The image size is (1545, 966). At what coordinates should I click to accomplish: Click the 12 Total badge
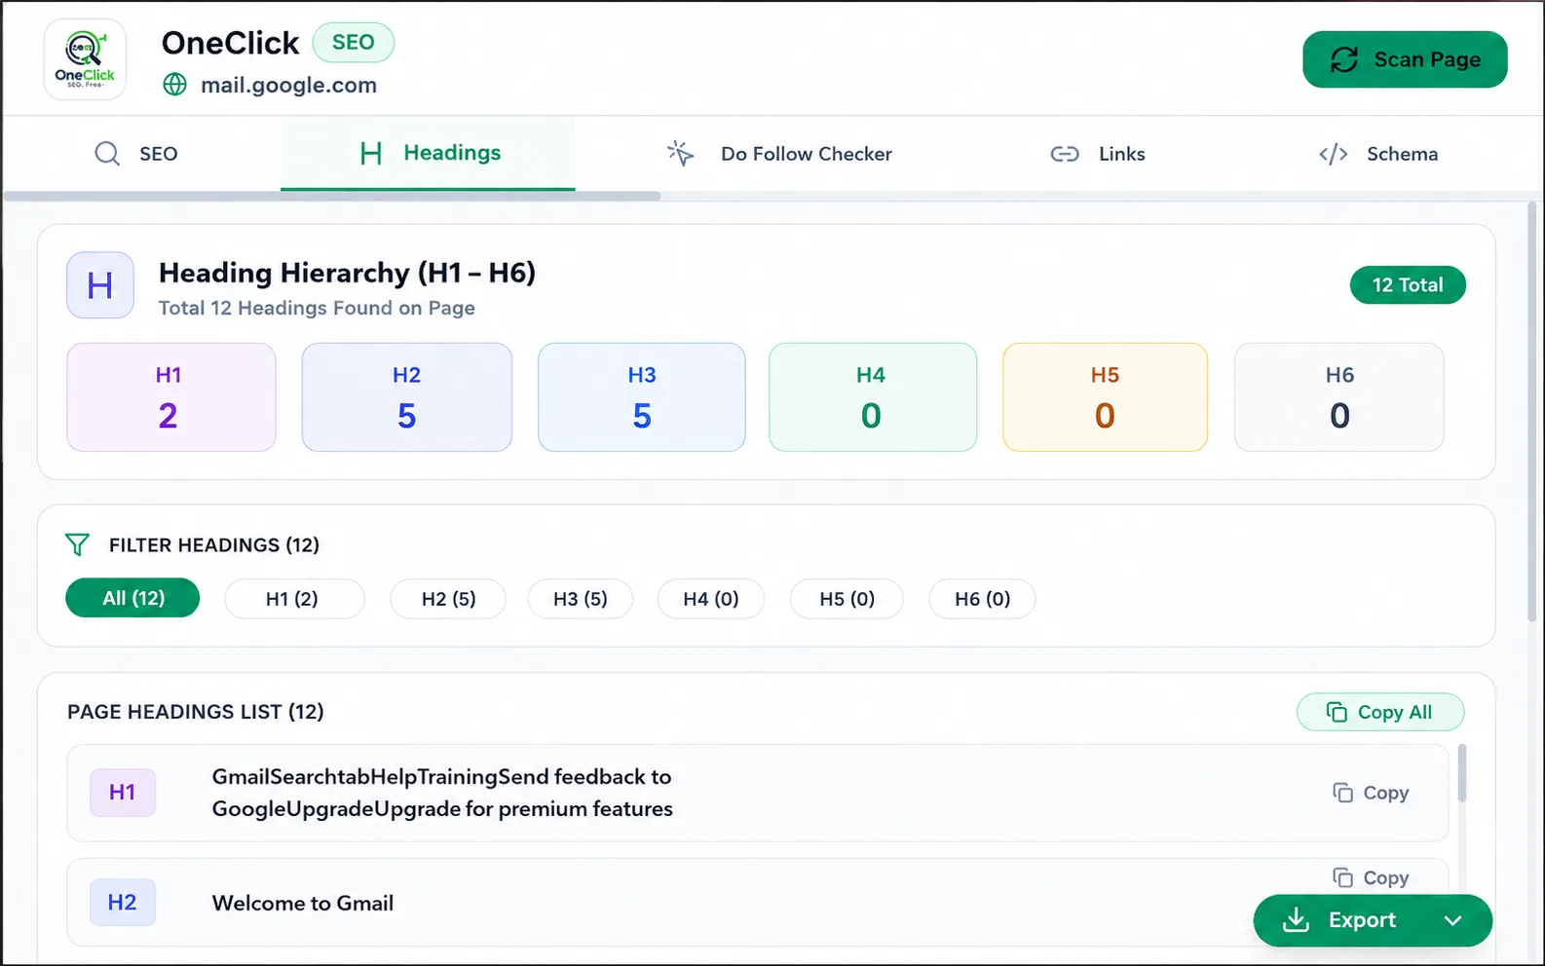1408,285
